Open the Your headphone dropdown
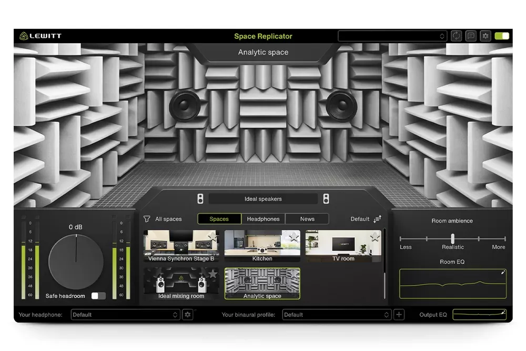This screenshot has height=351, width=526. click(x=125, y=314)
